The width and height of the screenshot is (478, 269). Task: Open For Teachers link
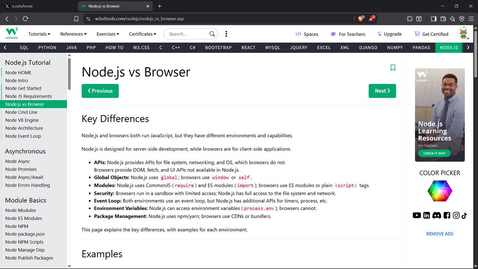pyautogui.click(x=348, y=34)
